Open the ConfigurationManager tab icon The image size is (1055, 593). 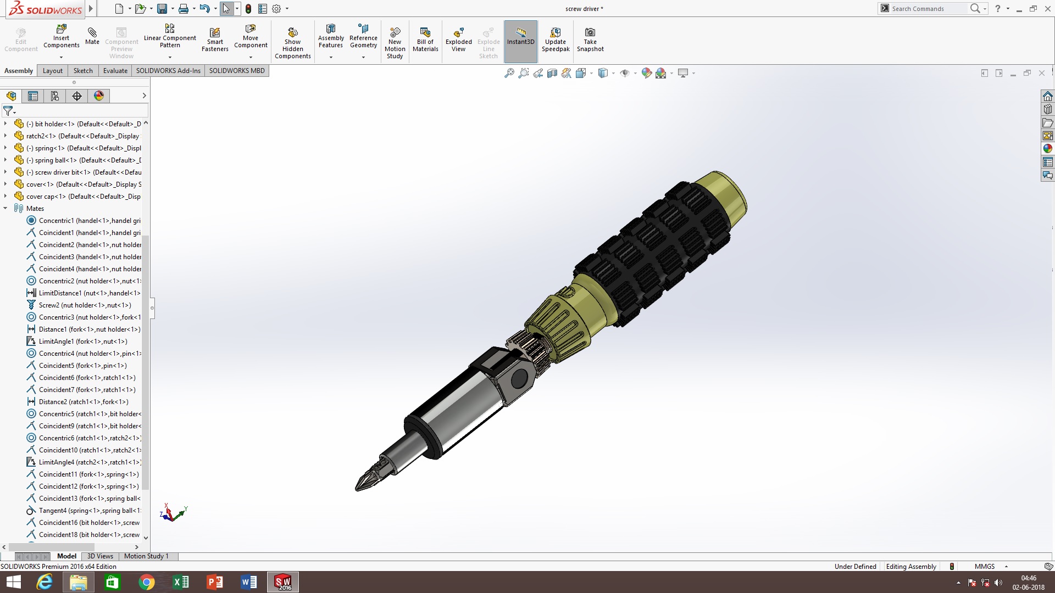(x=55, y=96)
